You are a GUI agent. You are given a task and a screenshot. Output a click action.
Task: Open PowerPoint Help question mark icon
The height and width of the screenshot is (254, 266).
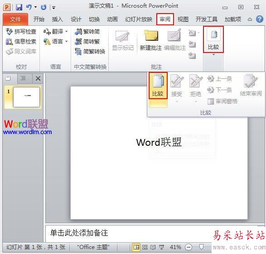point(260,19)
